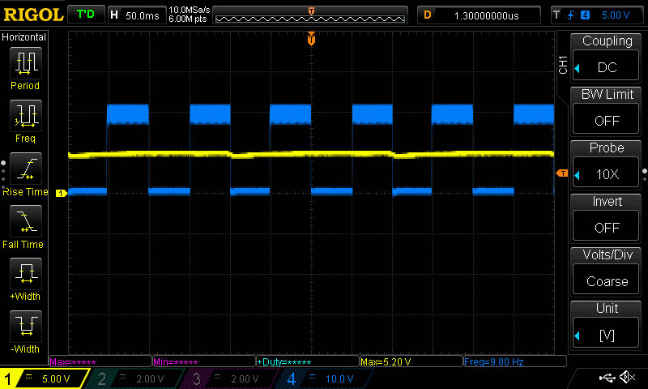The width and height of the screenshot is (648, 389).
Task: Open the Probe 10X ratio selector
Action: click(607, 173)
